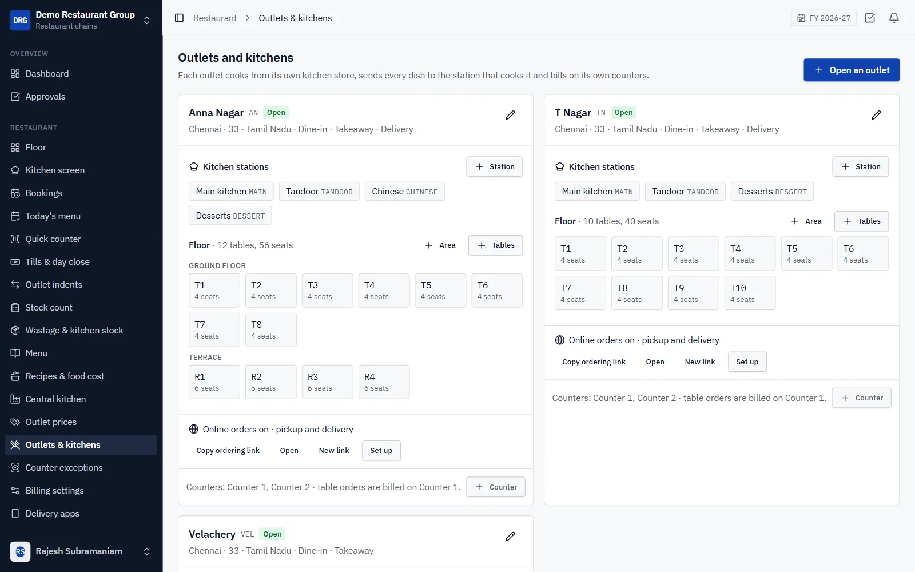Go to Tills & day close

pyautogui.click(x=81, y=262)
